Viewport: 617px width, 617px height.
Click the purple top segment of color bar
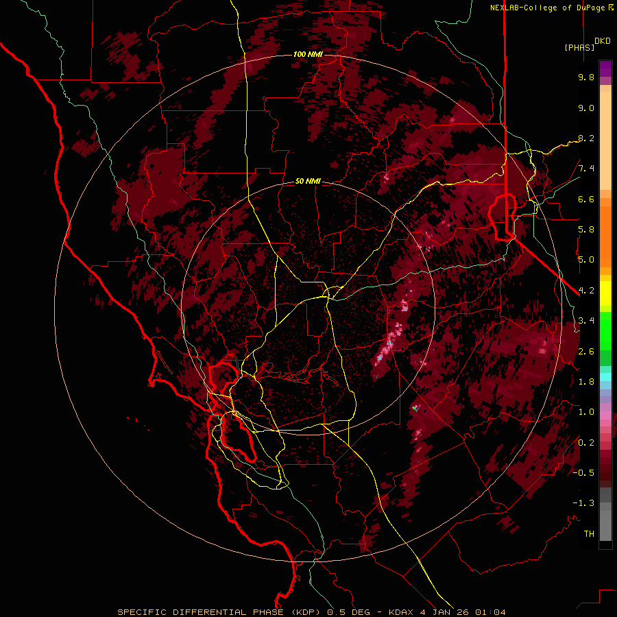click(605, 69)
